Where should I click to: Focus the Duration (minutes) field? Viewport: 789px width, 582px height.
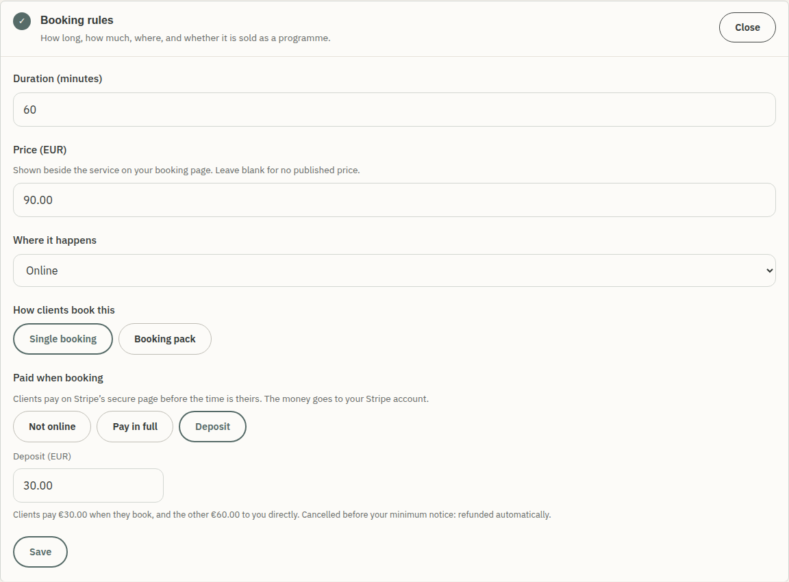coord(394,110)
